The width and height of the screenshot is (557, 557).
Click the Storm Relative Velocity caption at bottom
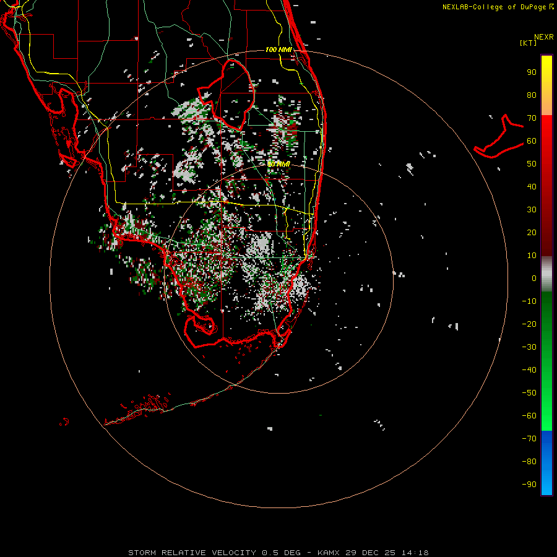point(278,553)
